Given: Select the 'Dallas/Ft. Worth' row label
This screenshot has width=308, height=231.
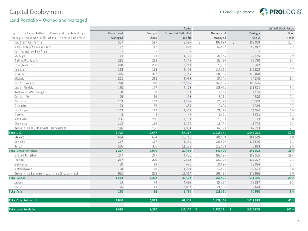Looking at the screenshot, I should coord(26,60).
